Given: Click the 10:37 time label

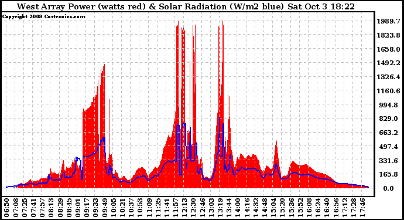Looking at the screenshot, I should point(131,208).
